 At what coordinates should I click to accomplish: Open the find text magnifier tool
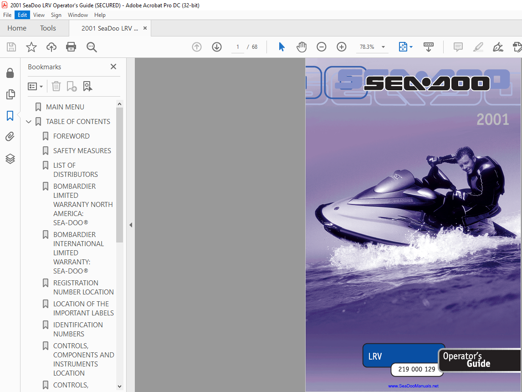click(92, 47)
